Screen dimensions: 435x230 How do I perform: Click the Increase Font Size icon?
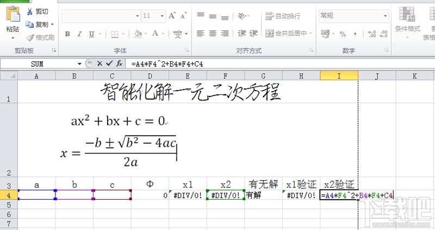point(172,16)
